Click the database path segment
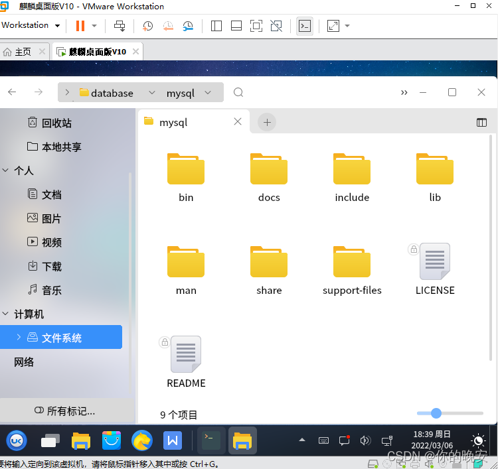Image resolution: width=498 pixels, height=469 pixels. coord(106,93)
